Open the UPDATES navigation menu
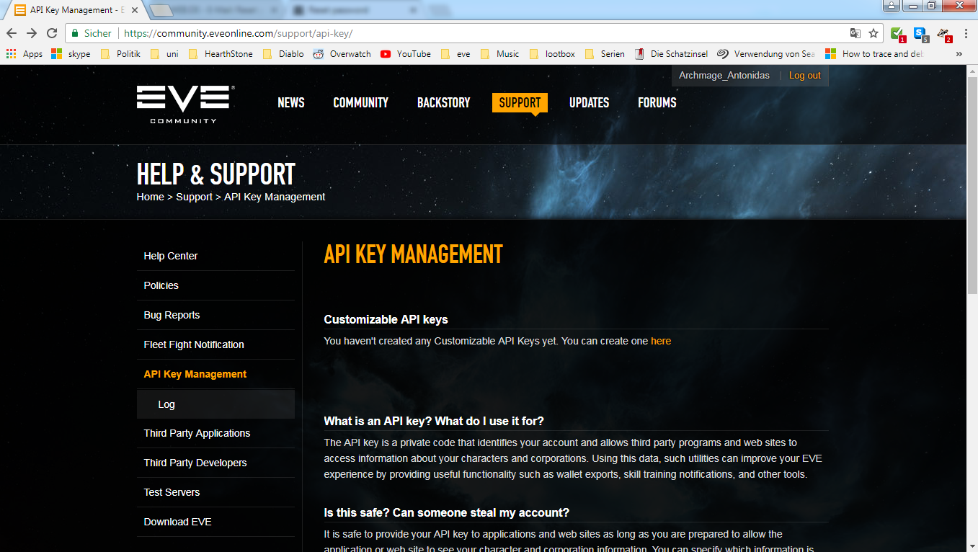Image resolution: width=978 pixels, height=552 pixels. tap(589, 102)
